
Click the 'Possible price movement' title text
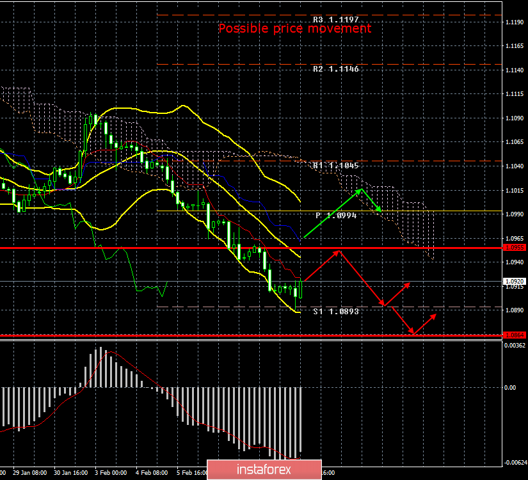[x=294, y=29]
